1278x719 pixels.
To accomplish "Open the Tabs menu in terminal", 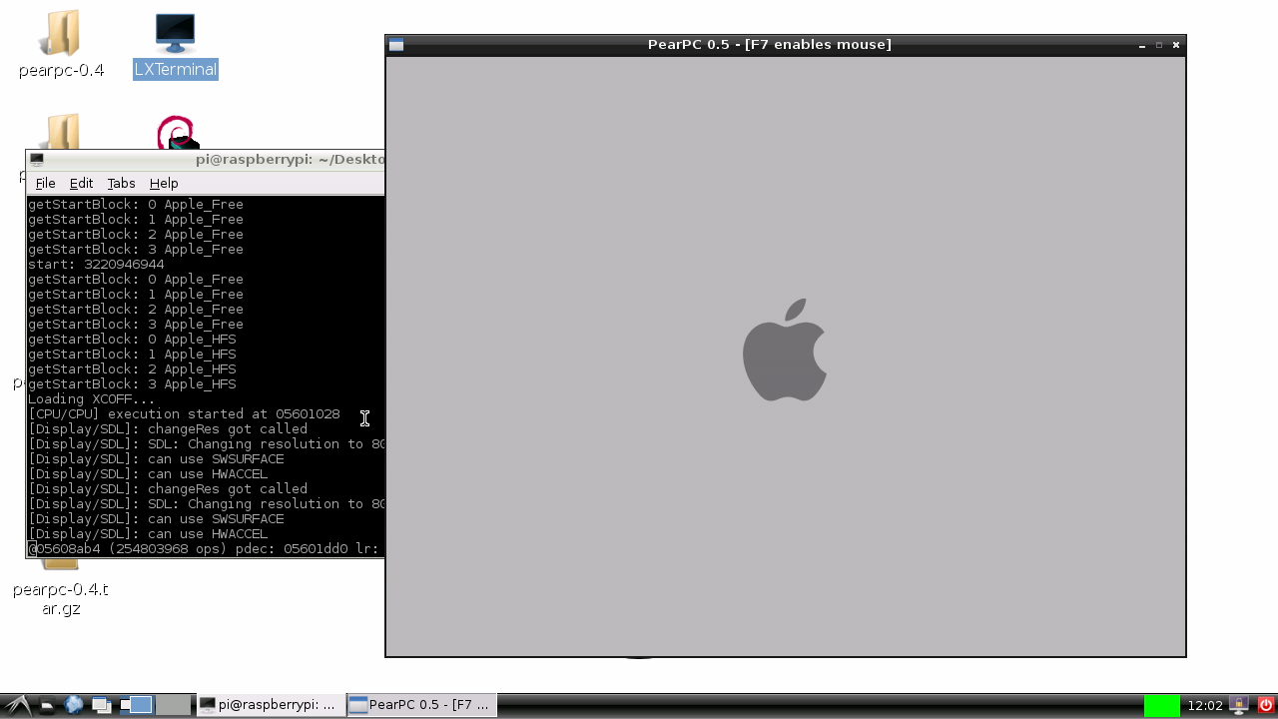I will 121,183.
